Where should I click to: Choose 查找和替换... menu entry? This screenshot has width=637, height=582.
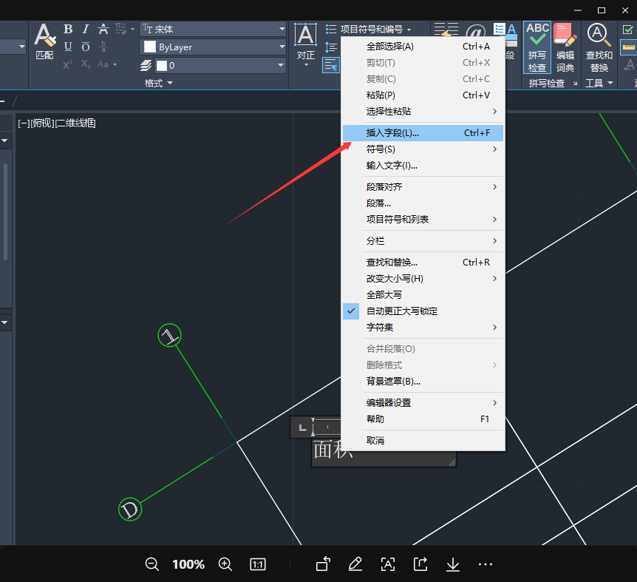(x=423, y=263)
